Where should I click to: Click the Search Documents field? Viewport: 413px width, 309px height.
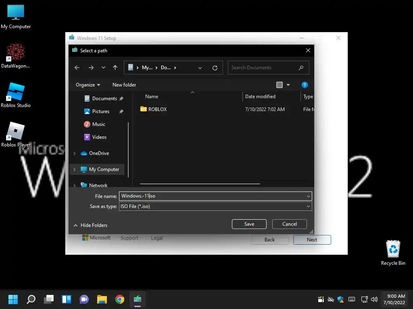tap(268, 68)
